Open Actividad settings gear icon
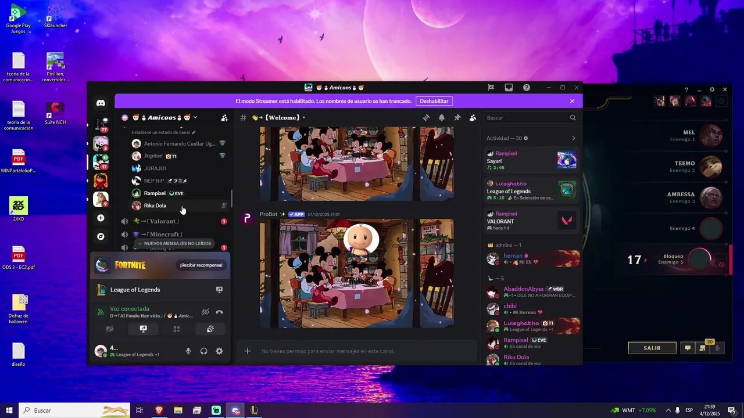Viewport: 744px width, 418px height. click(x=526, y=138)
